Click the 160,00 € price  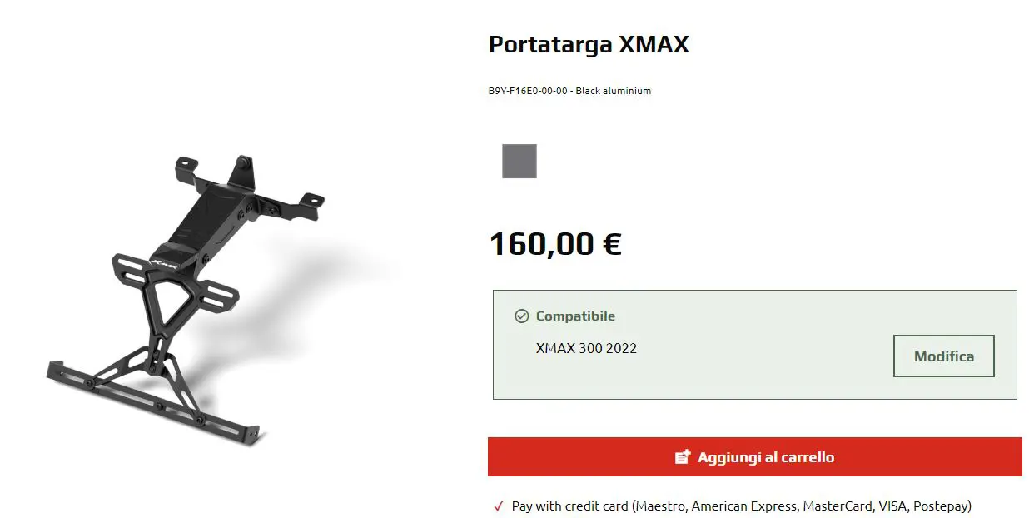[x=555, y=244]
